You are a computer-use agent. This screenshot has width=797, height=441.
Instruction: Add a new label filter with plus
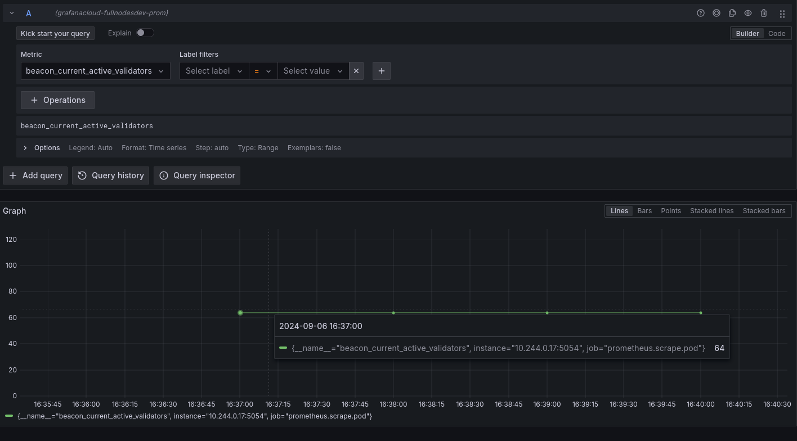pyautogui.click(x=382, y=71)
